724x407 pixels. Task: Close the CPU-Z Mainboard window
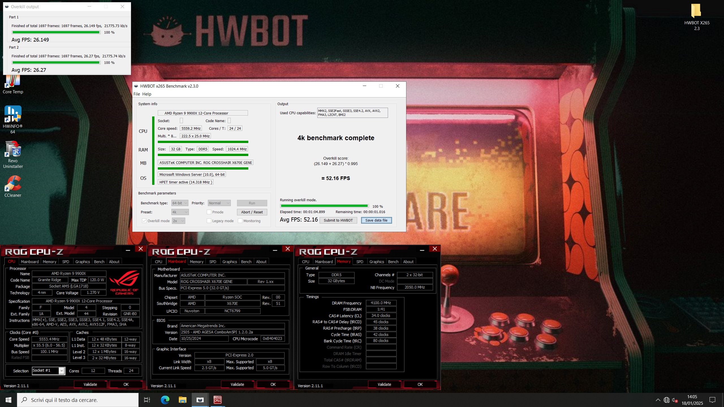point(288,249)
